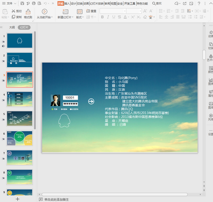Click the Print icon in quick access toolbar
Viewport: 213px width, 202px height.
(x=34, y=3)
